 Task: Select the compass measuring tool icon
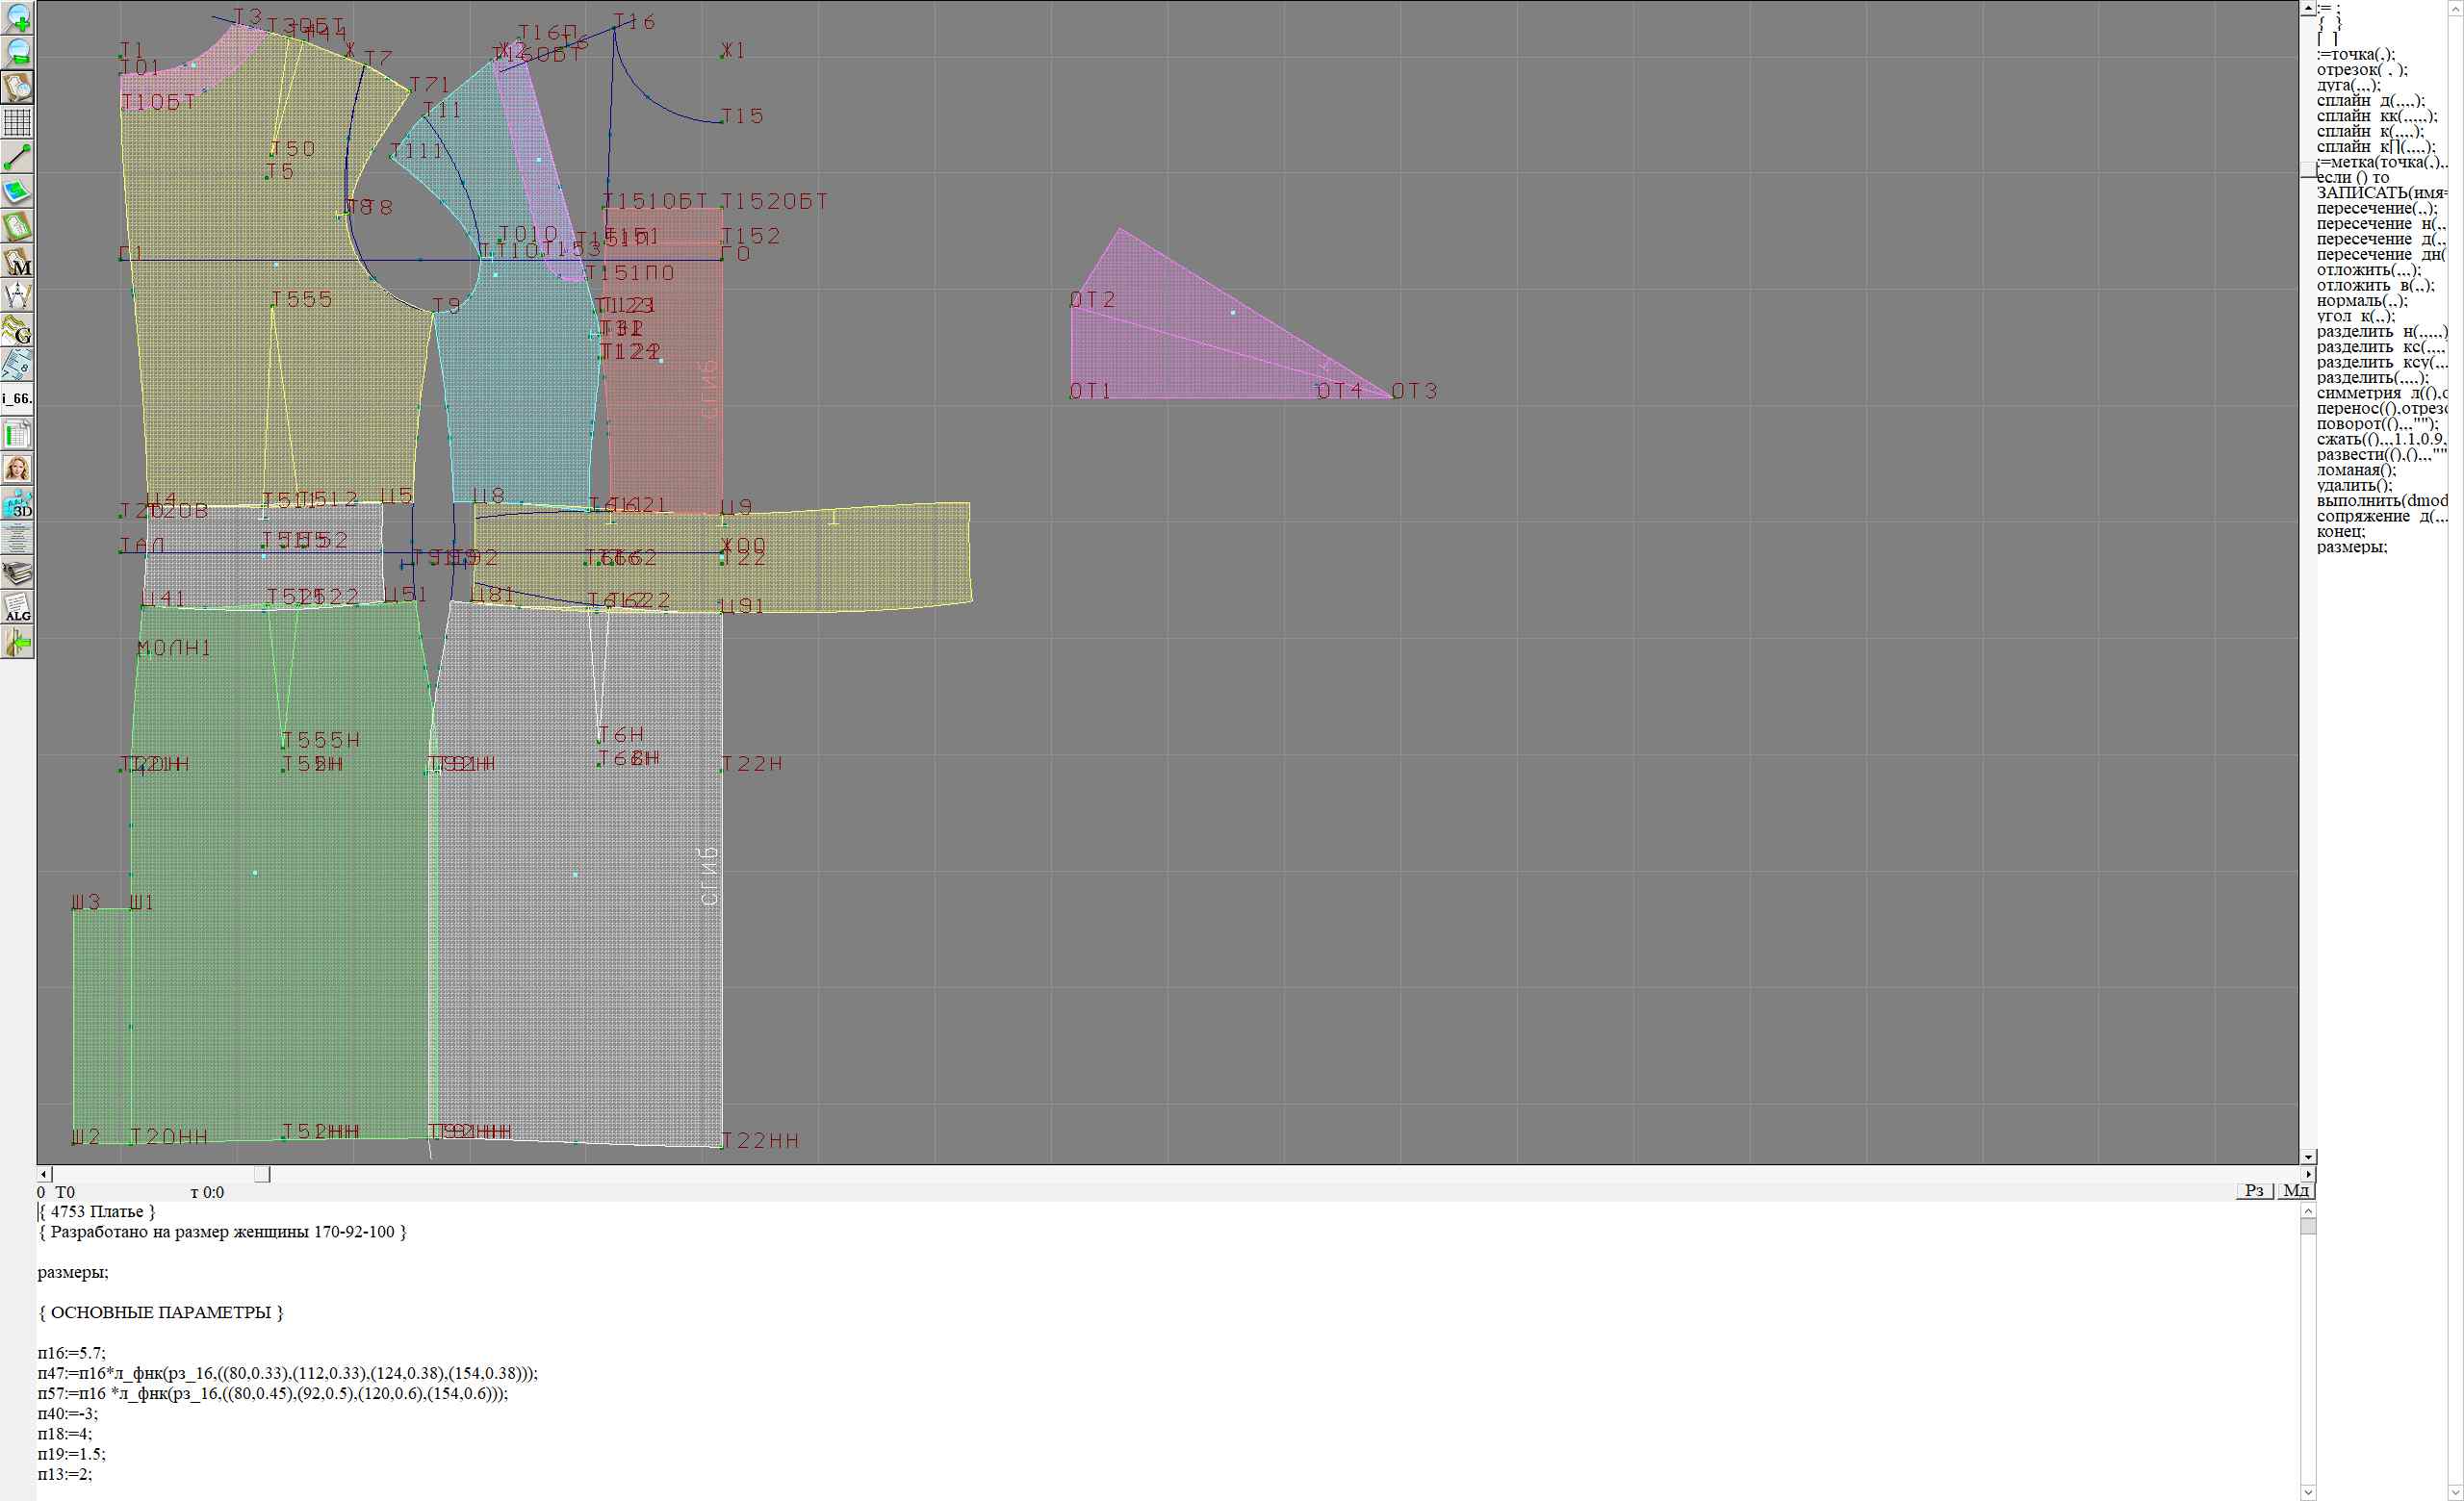pyautogui.click(x=18, y=295)
